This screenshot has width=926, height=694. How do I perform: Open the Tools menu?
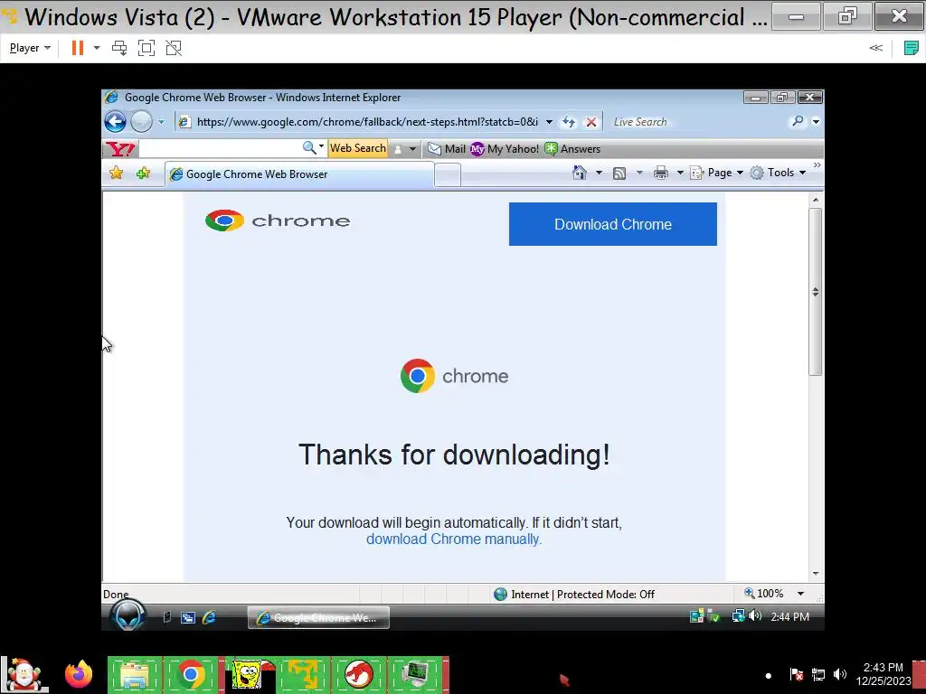[778, 173]
